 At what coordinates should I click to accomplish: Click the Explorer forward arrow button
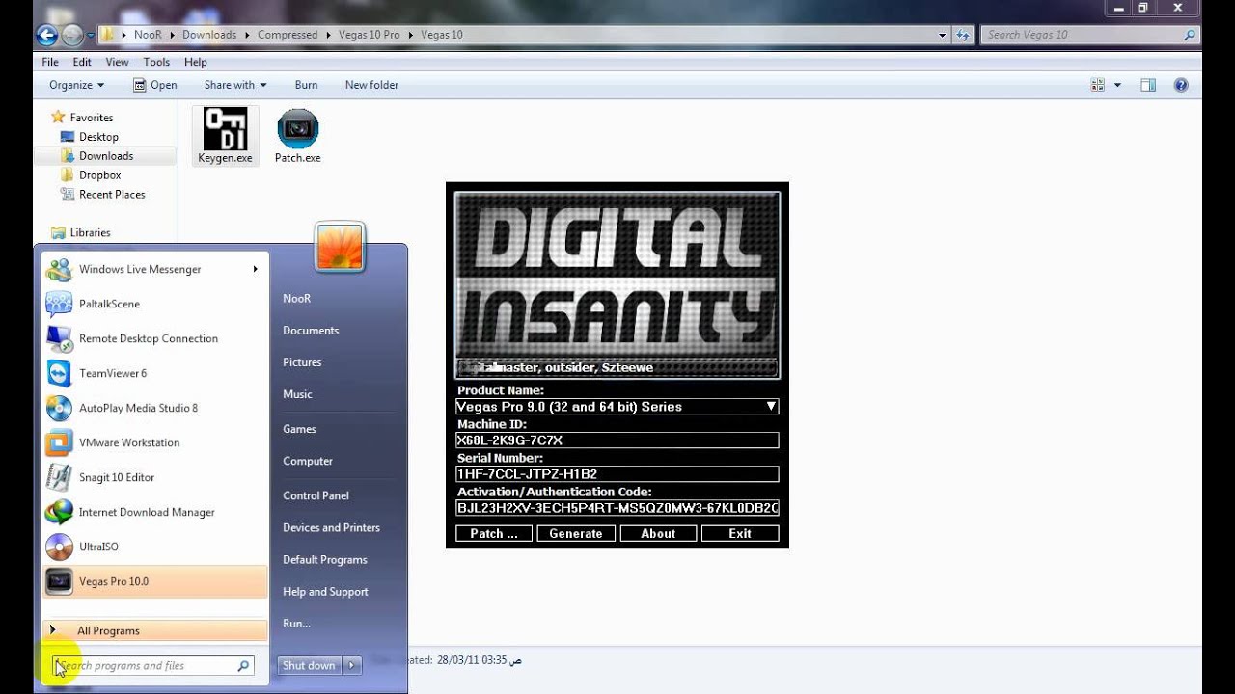pyautogui.click(x=72, y=35)
